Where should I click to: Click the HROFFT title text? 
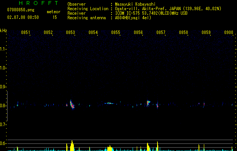[x=39, y=3]
